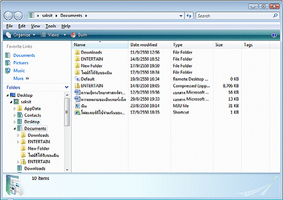
Task: Open Music favorite link
Action: click(19, 71)
